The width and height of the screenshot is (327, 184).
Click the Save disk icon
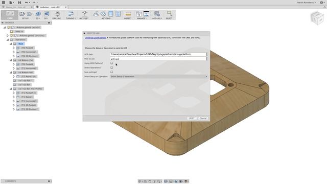coord(19,3)
